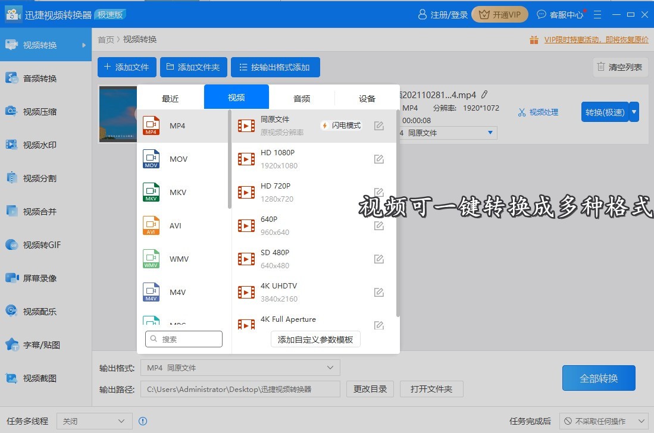Click 更改目录 button
Screen dimensions: 654x433
coord(370,389)
